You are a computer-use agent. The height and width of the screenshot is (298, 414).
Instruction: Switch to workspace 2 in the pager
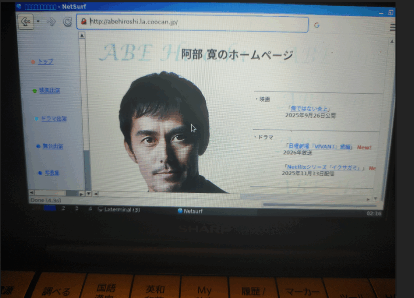pos(63,208)
